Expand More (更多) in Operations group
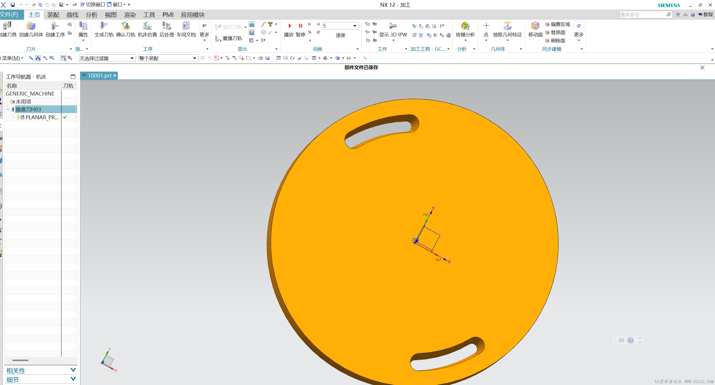 pyautogui.click(x=204, y=31)
